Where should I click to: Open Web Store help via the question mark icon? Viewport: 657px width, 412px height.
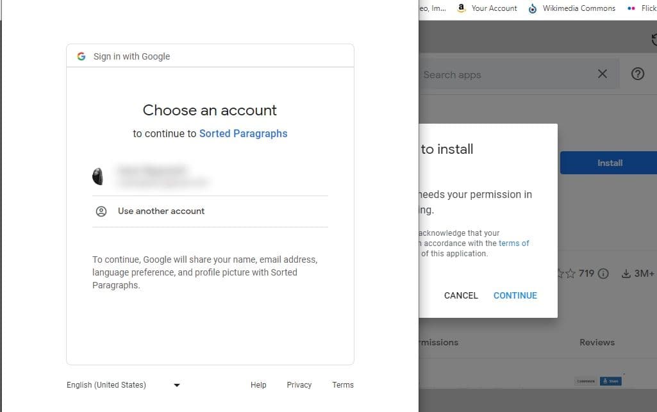click(x=638, y=74)
